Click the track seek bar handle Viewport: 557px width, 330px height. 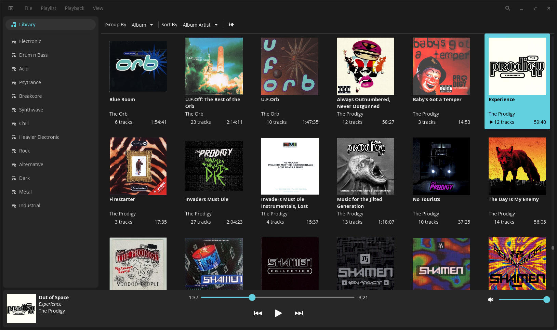click(252, 298)
